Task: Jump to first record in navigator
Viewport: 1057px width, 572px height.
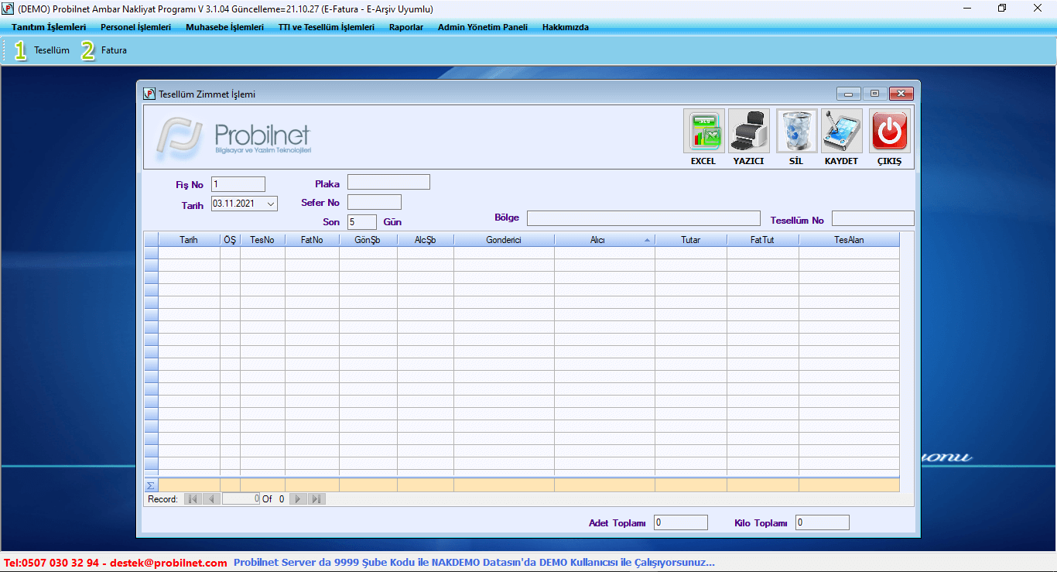Action: point(193,499)
